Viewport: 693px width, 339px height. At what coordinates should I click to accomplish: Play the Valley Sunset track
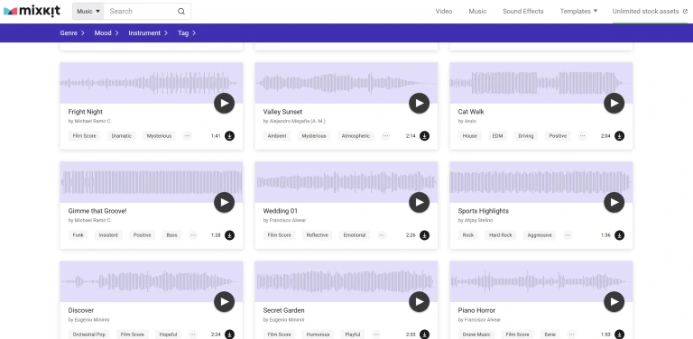(x=419, y=104)
